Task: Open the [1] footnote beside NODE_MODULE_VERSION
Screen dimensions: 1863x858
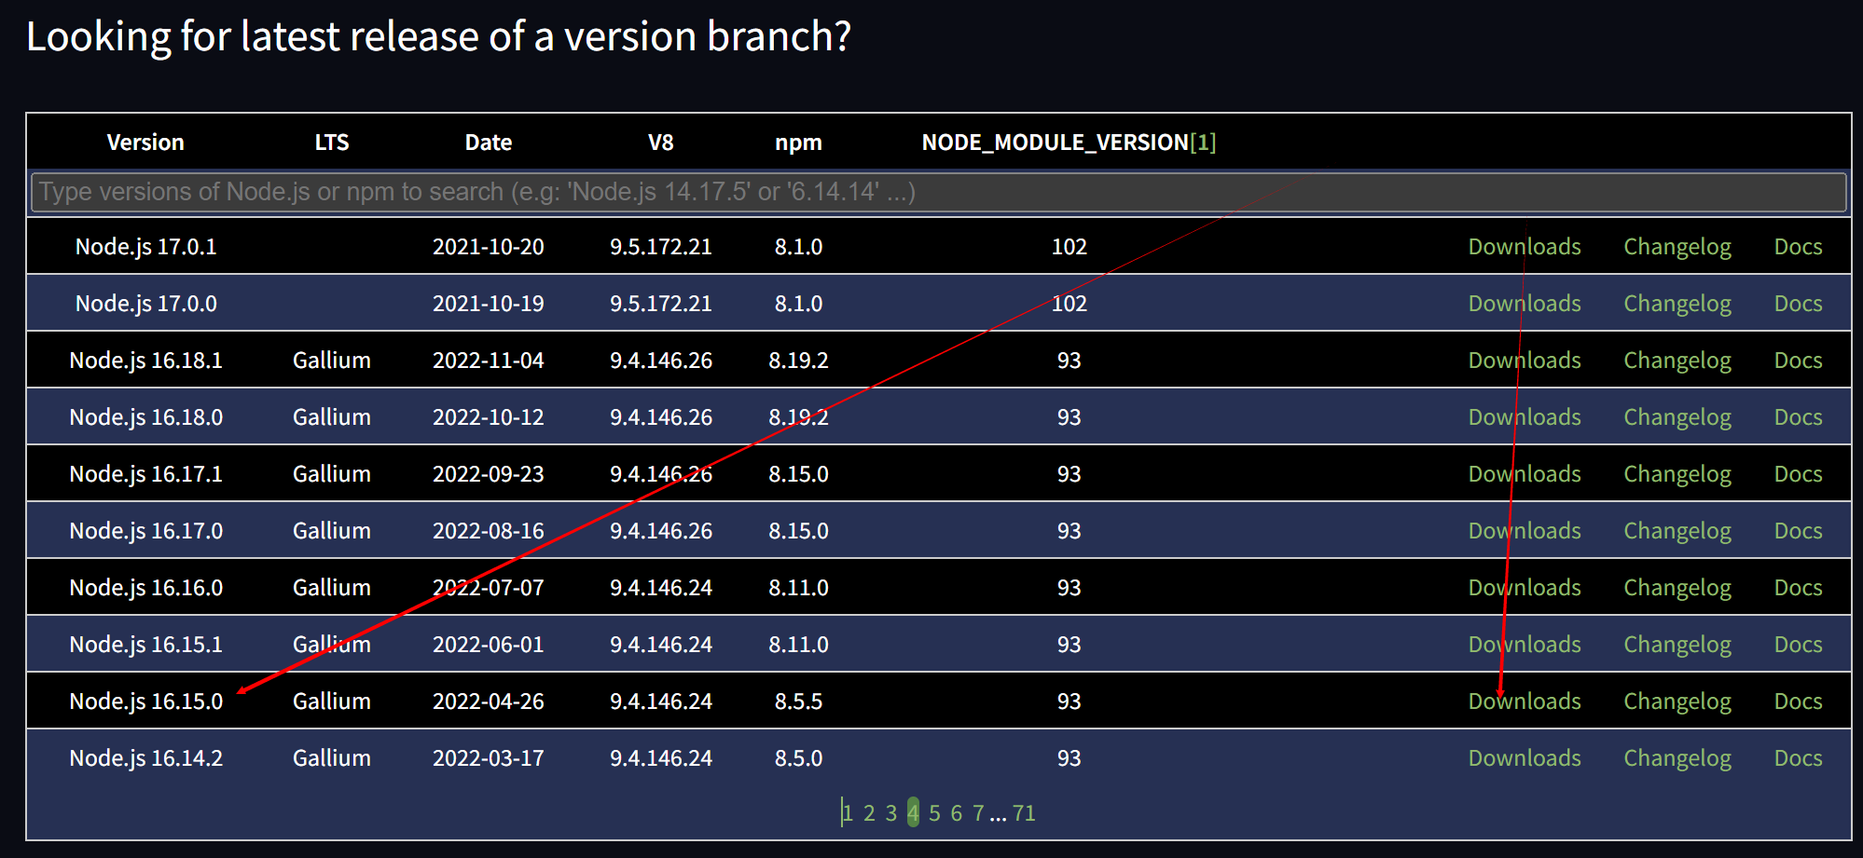Action: click(1204, 143)
